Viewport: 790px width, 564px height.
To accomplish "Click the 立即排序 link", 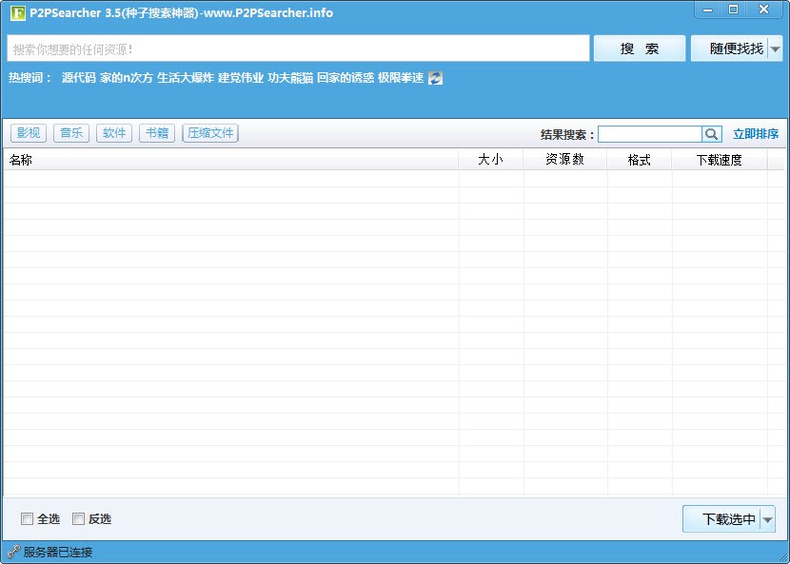I will tap(756, 134).
